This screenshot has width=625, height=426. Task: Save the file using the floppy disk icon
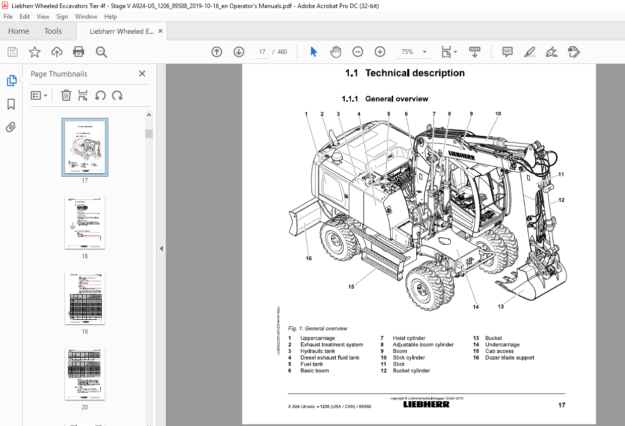click(x=13, y=52)
